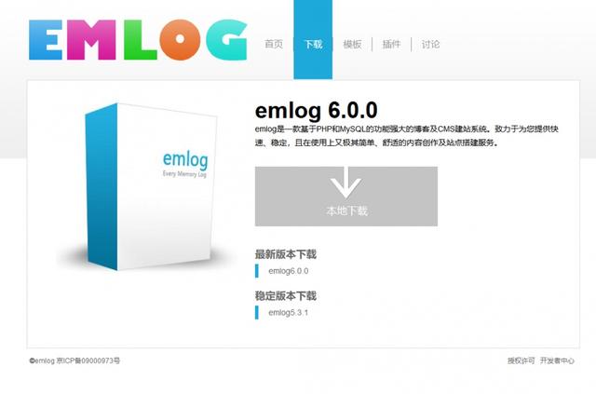The height and width of the screenshot is (394, 596).
Task: Click the emlog 6.0.0 title heading
Action: tap(317, 111)
